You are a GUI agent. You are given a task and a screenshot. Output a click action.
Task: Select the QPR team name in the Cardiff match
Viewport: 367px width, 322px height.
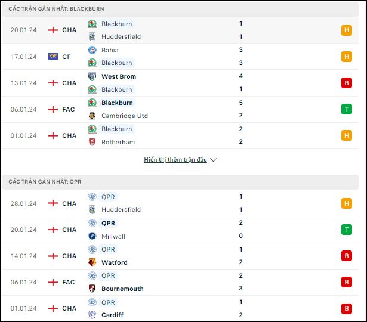click(108, 302)
